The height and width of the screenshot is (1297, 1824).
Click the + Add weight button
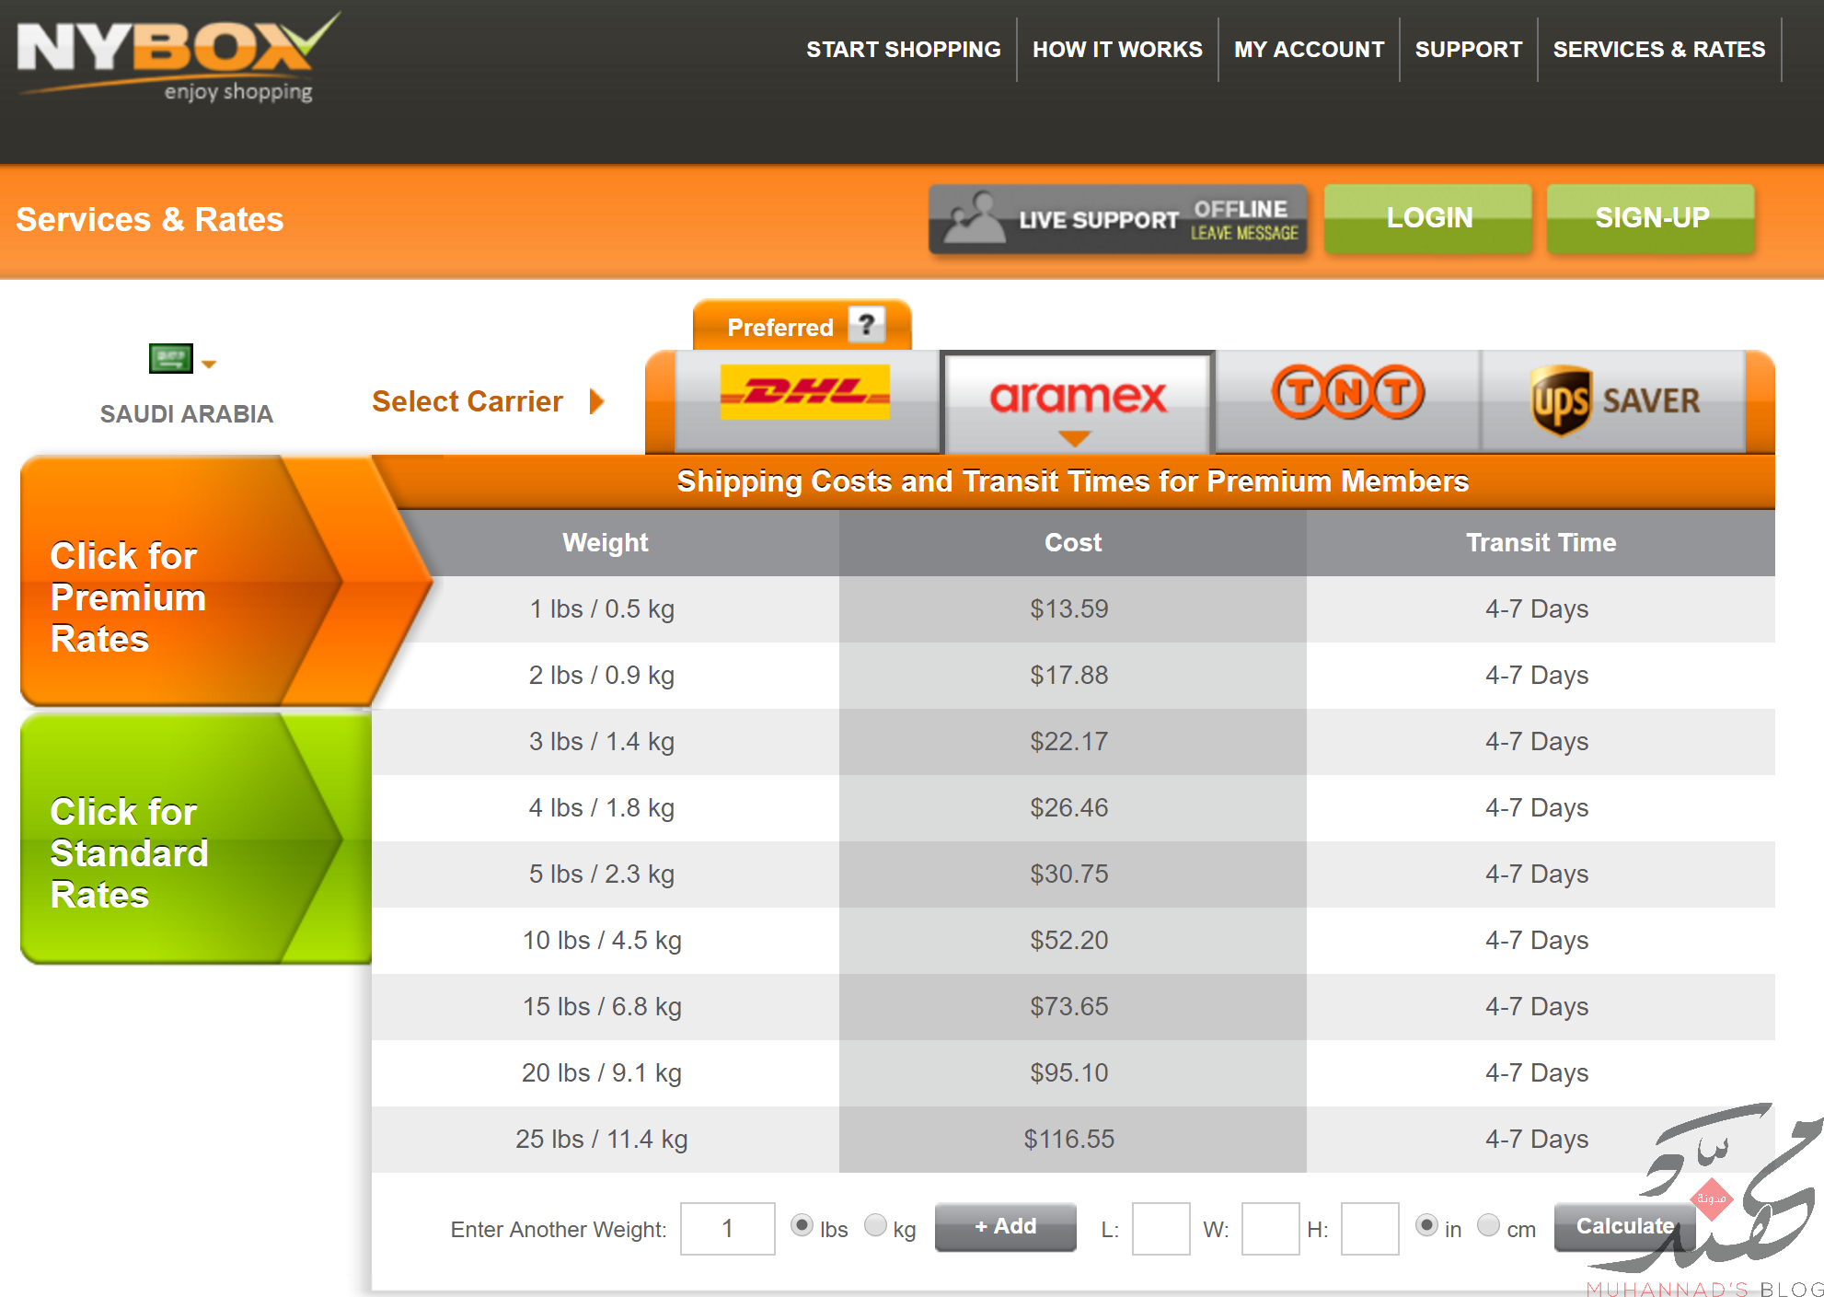coord(1005,1227)
